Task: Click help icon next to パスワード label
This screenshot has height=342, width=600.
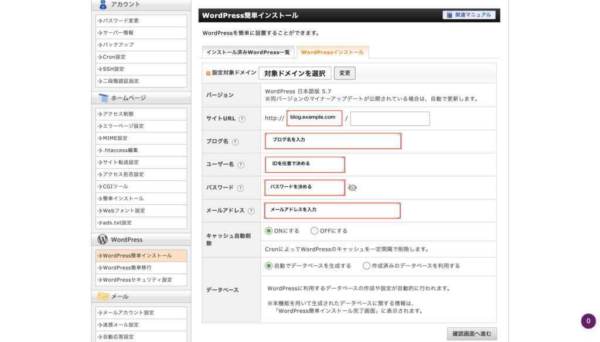Action: [240, 188]
